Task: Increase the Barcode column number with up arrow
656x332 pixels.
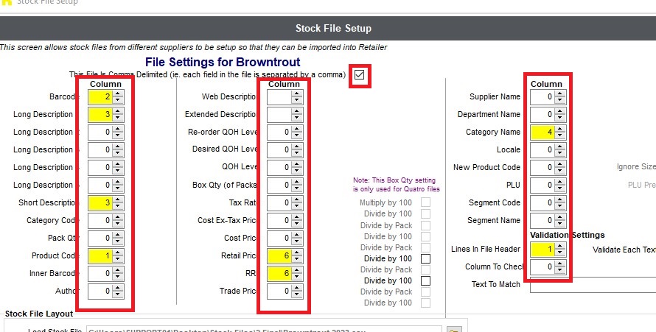Action: (119, 93)
